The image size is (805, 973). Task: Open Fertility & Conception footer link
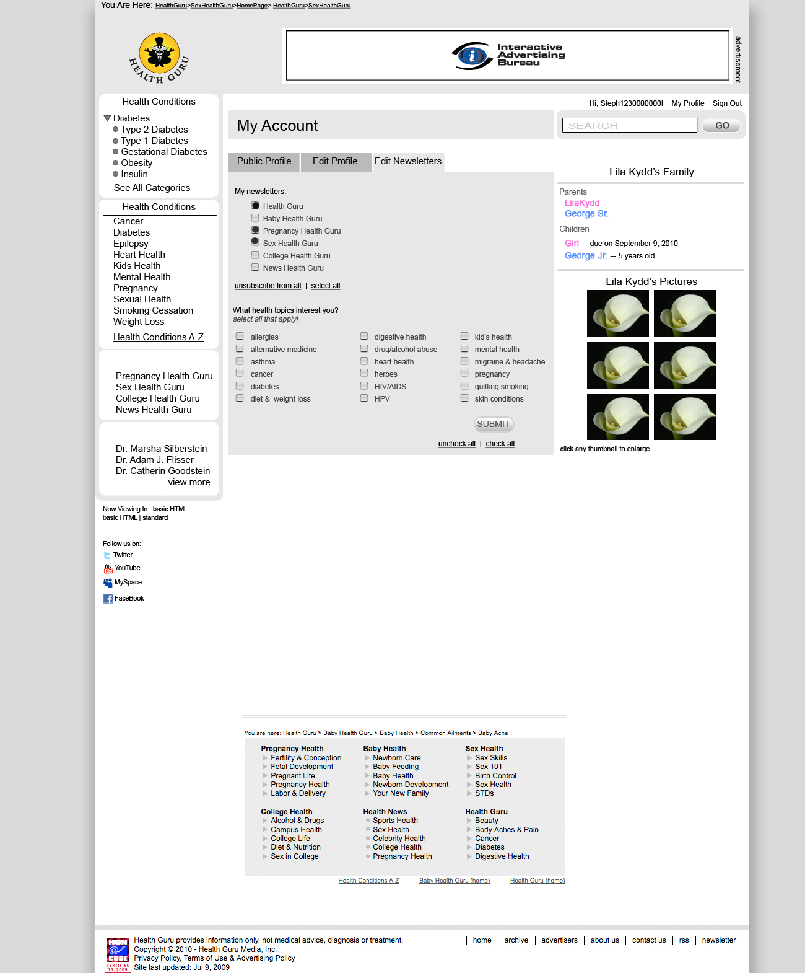(x=306, y=758)
